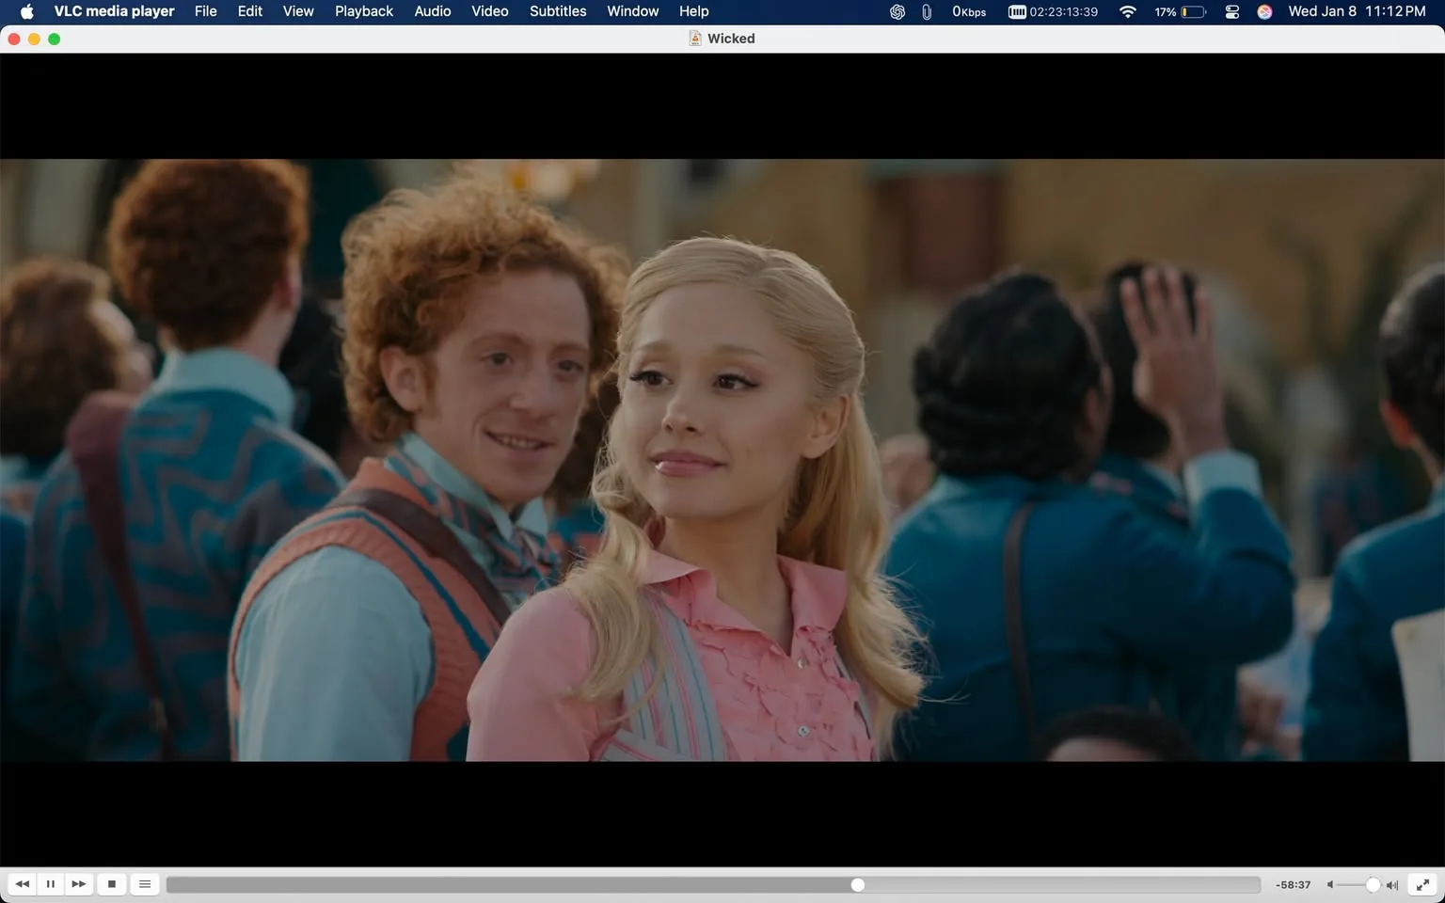Open the playlist view icon
This screenshot has width=1445, height=903.
[144, 884]
